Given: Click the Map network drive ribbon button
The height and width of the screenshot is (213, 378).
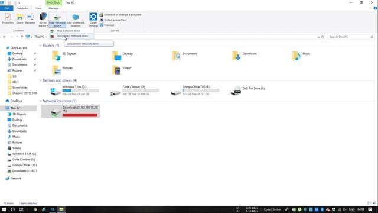Looking at the screenshot, I should click(57, 20).
